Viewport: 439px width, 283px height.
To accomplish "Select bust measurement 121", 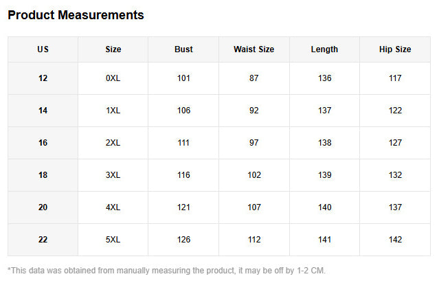I will tap(183, 207).
